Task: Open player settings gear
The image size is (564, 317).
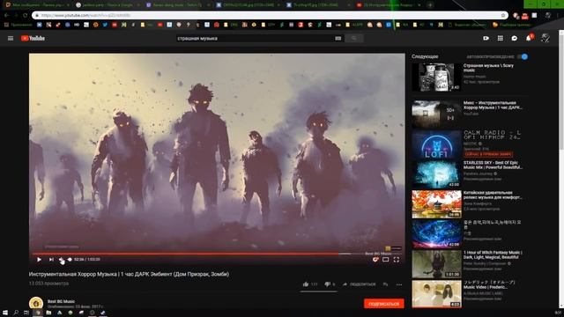Action: click(x=375, y=260)
